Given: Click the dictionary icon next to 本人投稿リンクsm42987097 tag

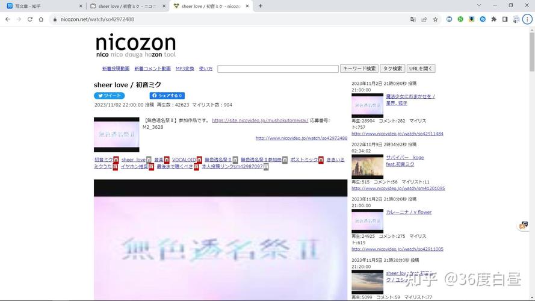Looking at the screenshot, I should tap(266, 167).
